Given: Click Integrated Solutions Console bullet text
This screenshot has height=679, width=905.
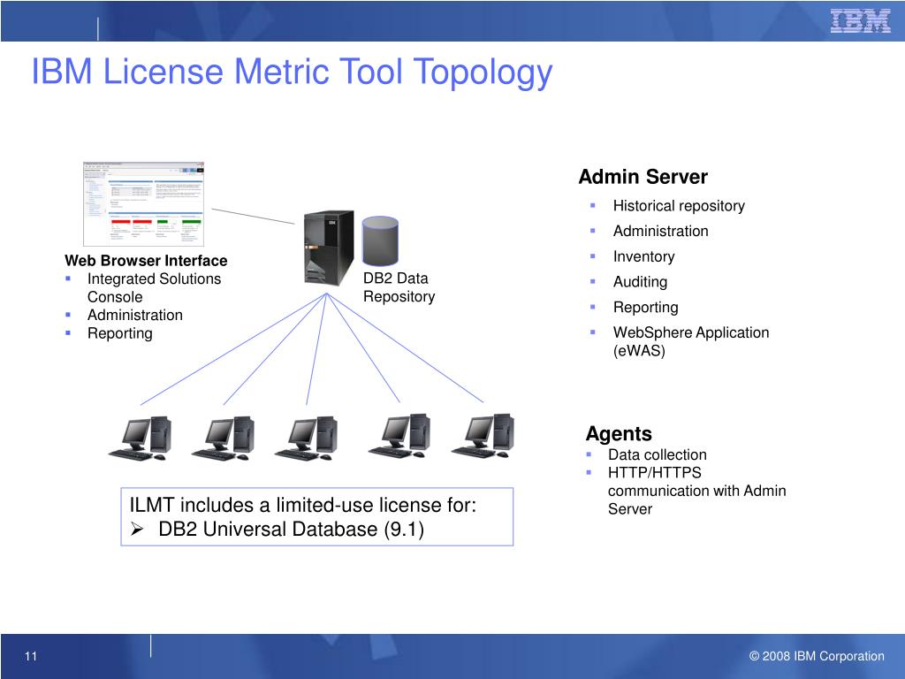Looking at the screenshot, I should click(154, 287).
